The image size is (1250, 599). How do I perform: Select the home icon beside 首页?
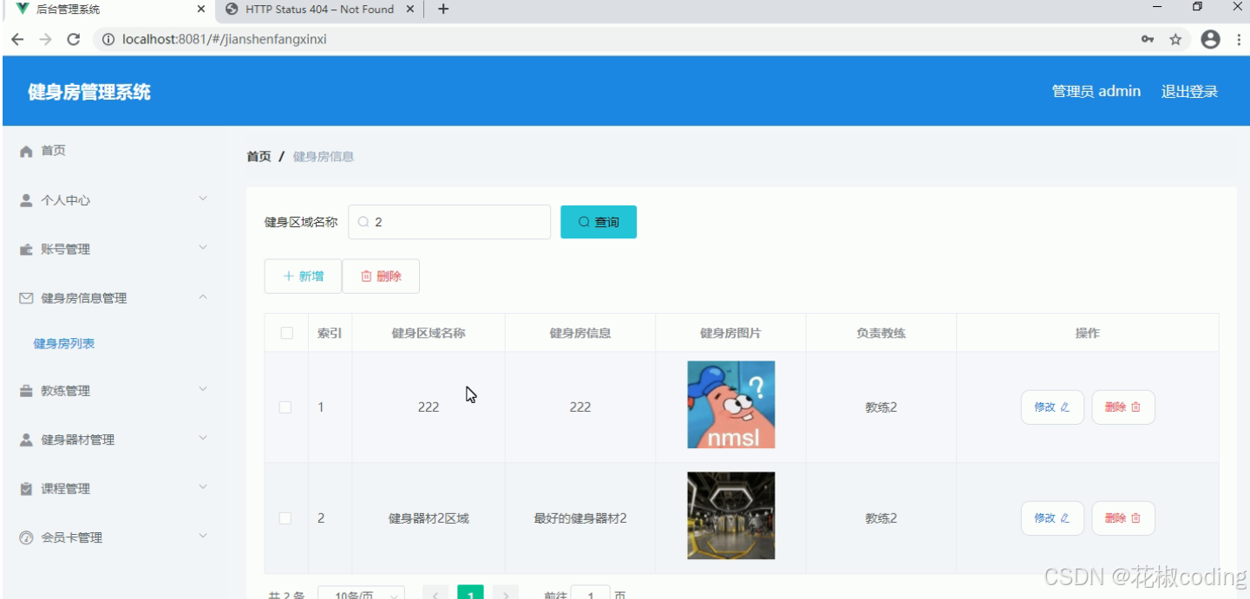(26, 150)
